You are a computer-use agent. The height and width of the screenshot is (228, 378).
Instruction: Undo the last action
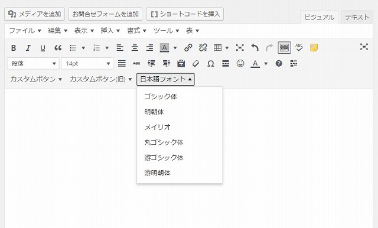[x=255, y=48]
